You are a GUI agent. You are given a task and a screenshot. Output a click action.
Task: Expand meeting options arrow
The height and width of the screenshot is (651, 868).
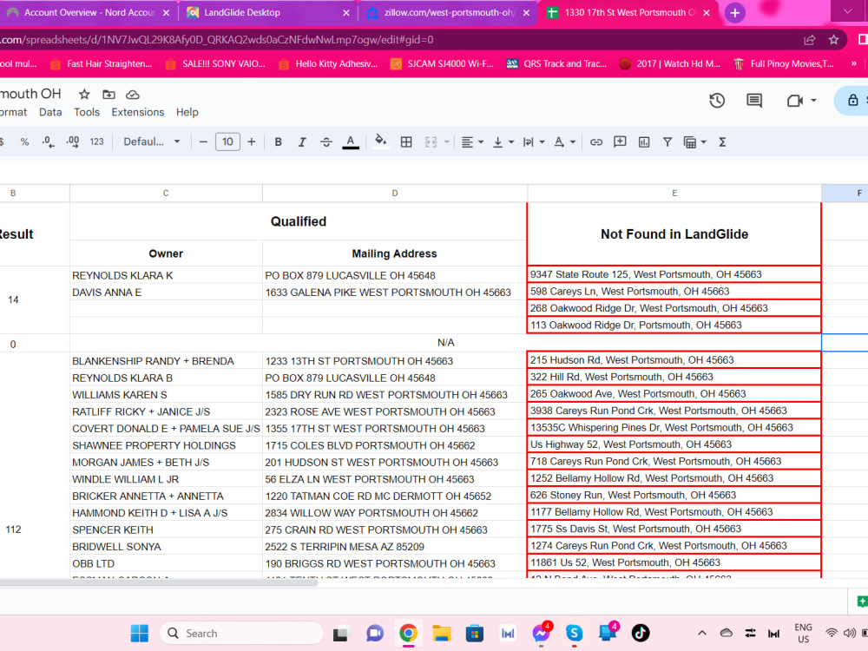pos(813,100)
